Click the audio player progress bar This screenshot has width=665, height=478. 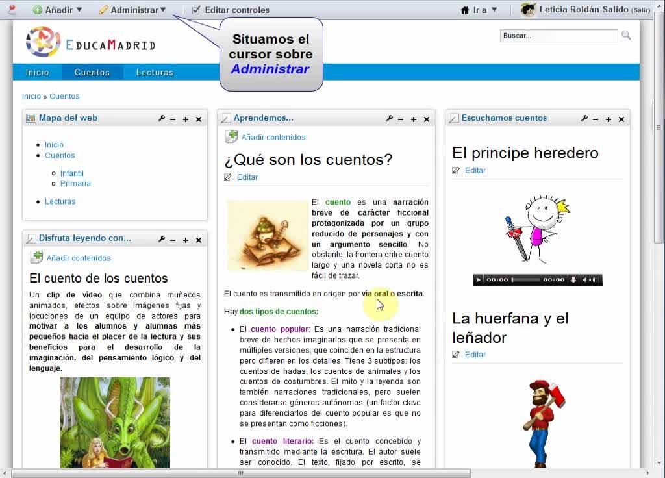pos(526,280)
